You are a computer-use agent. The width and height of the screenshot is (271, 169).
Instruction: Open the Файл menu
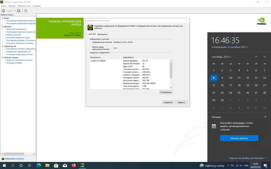tap(4, 6)
